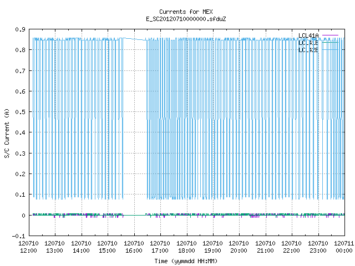
Task: Click the '22:00' x-axis time label
Action: pyautogui.click(x=292, y=250)
